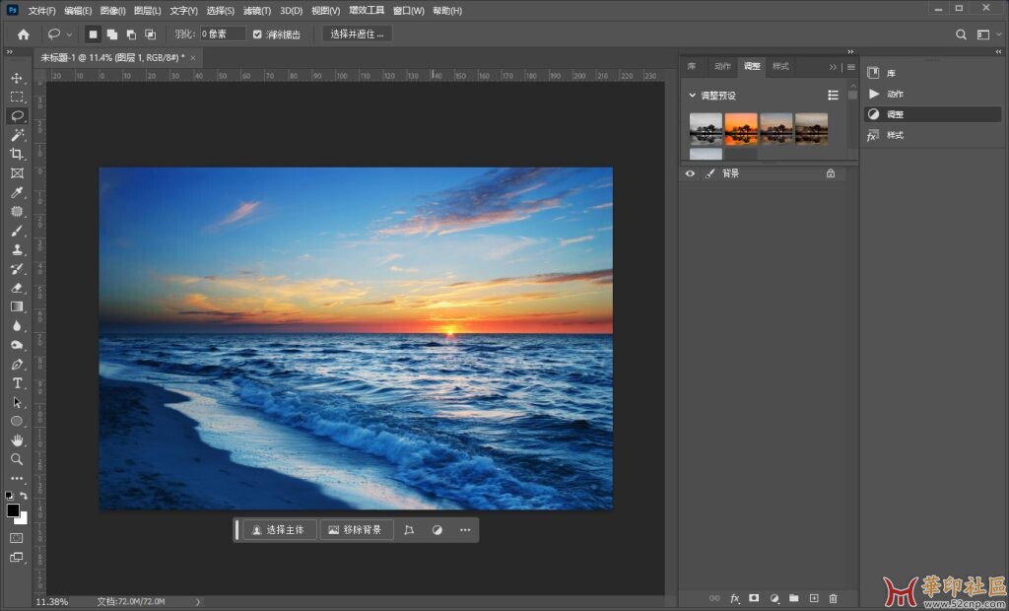Create a new layer
The image size is (1009, 611).
(x=813, y=598)
